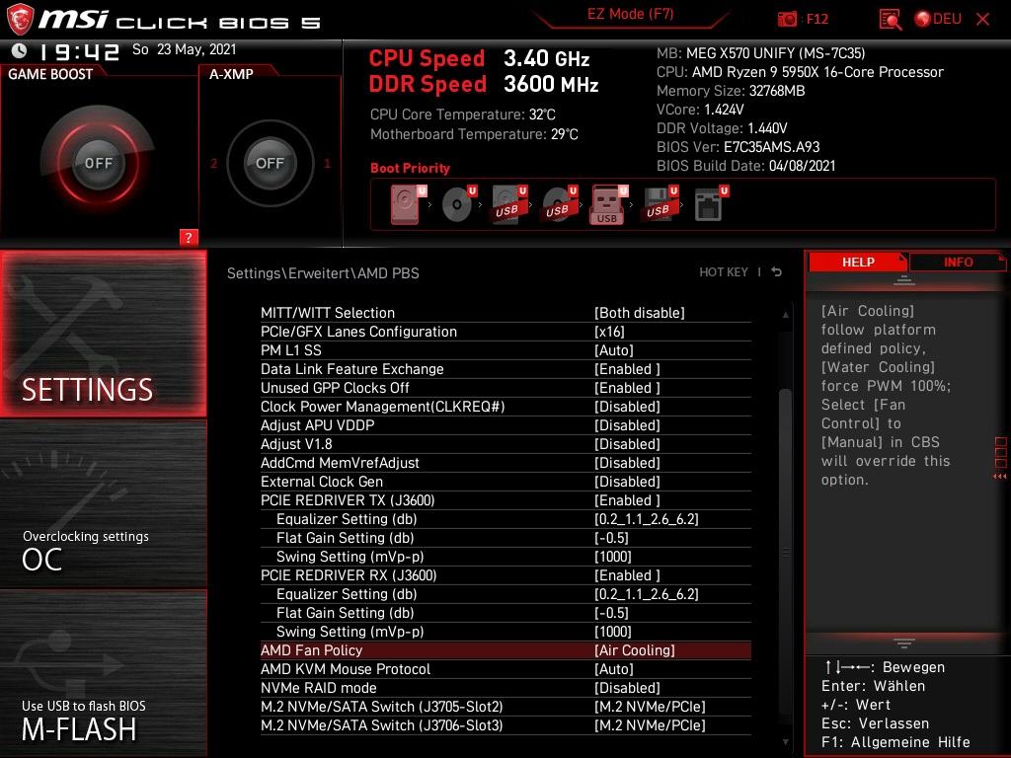Image resolution: width=1011 pixels, height=758 pixels.
Task: Click the 19:42 system time display
Action: click(x=80, y=51)
